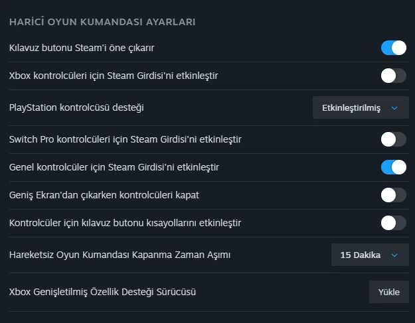
Task: Open the PlayStation kontrolcüsü desteği dropdown
Action: click(x=361, y=107)
